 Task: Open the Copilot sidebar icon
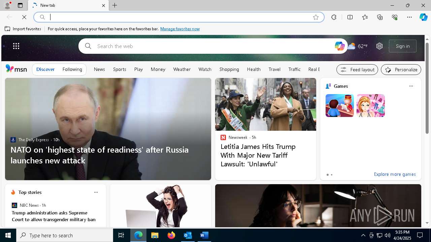(423, 17)
